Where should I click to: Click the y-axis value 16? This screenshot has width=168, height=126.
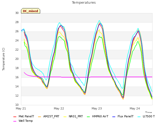[x=17, y=77]
